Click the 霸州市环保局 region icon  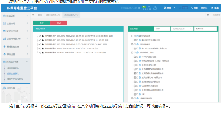click(137, 36)
